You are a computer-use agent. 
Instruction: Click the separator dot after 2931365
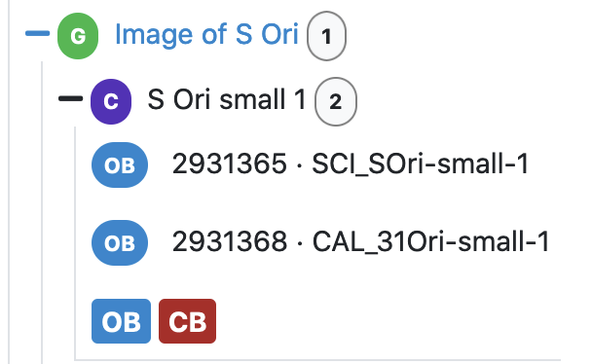coord(299,165)
